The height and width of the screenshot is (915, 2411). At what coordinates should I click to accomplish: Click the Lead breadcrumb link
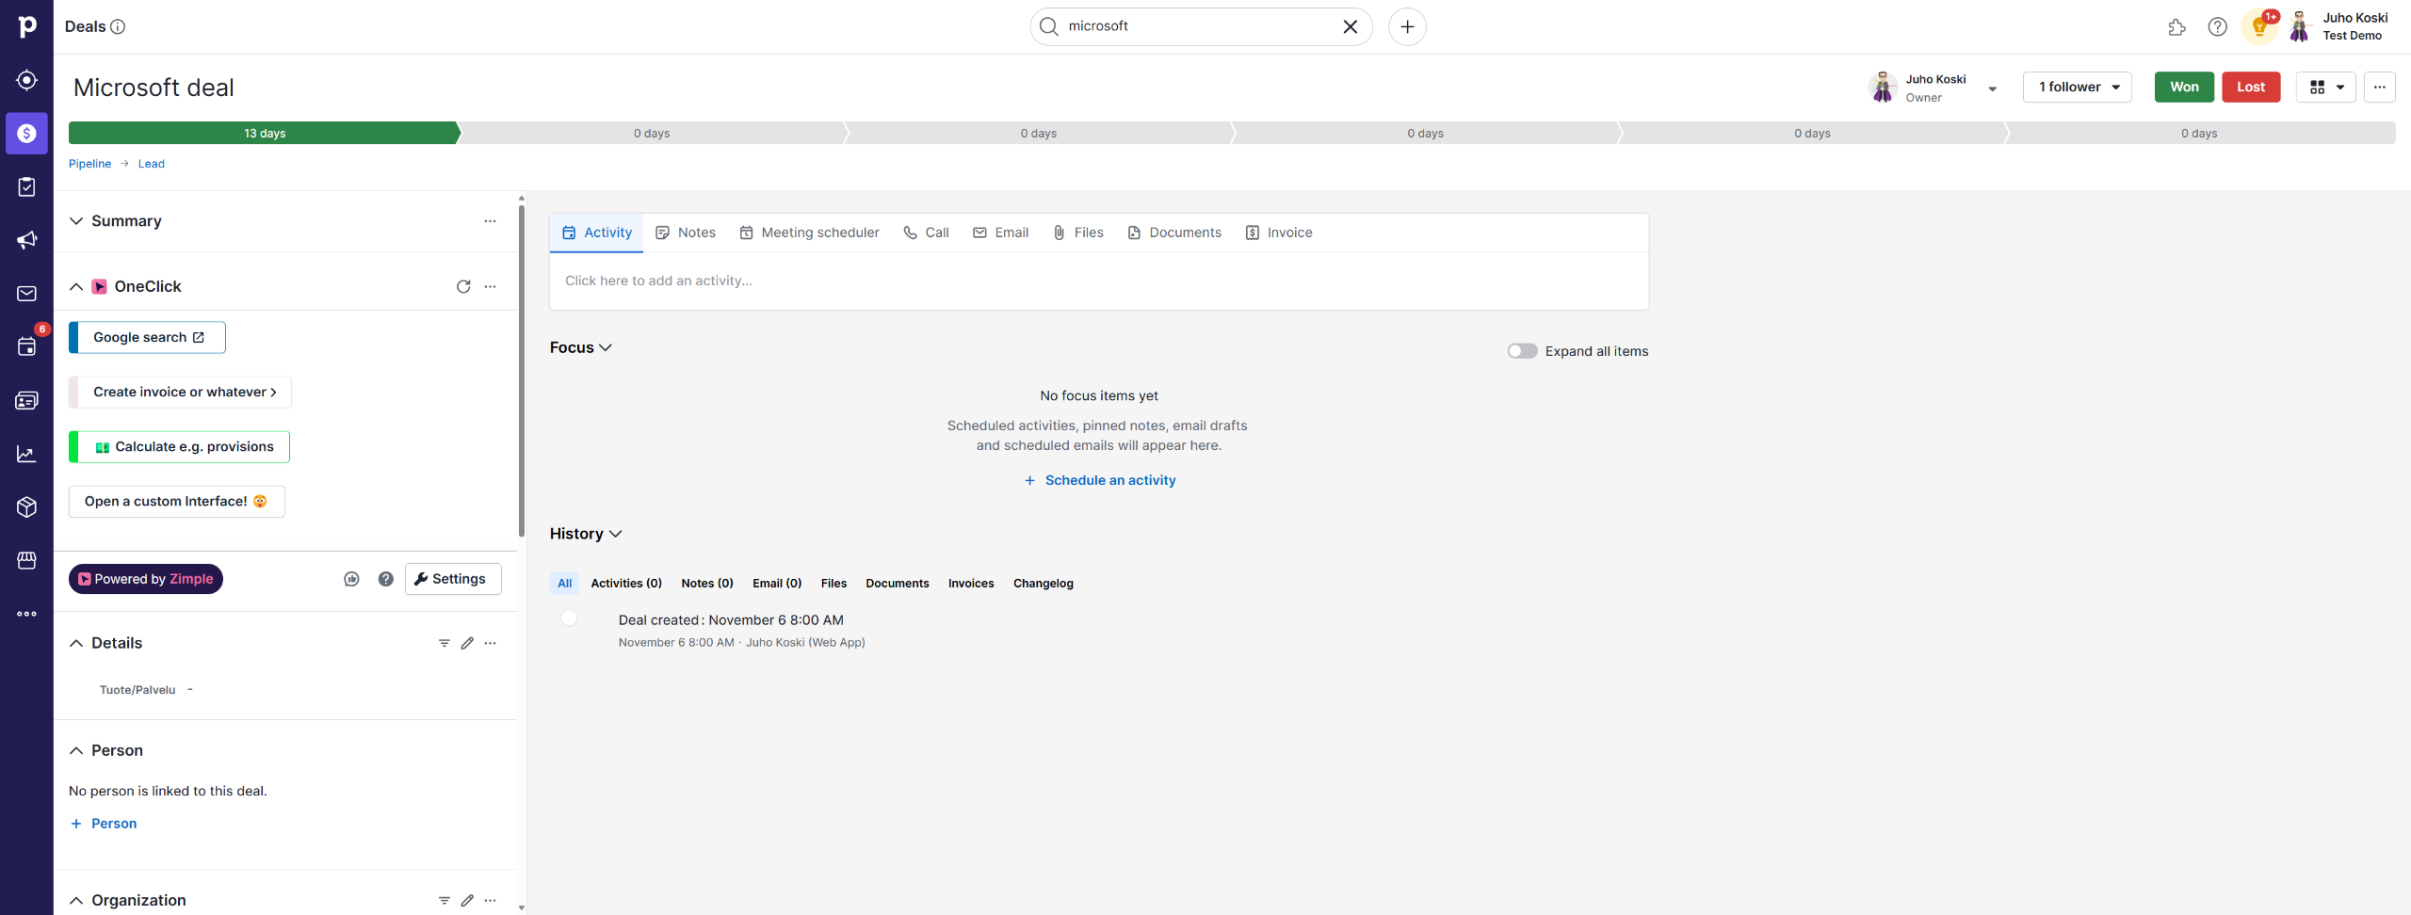click(151, 164)
